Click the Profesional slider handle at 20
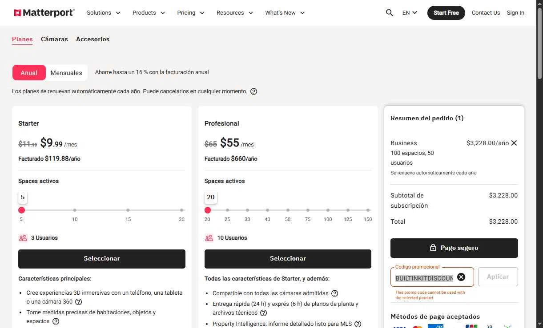 [208, 210]
